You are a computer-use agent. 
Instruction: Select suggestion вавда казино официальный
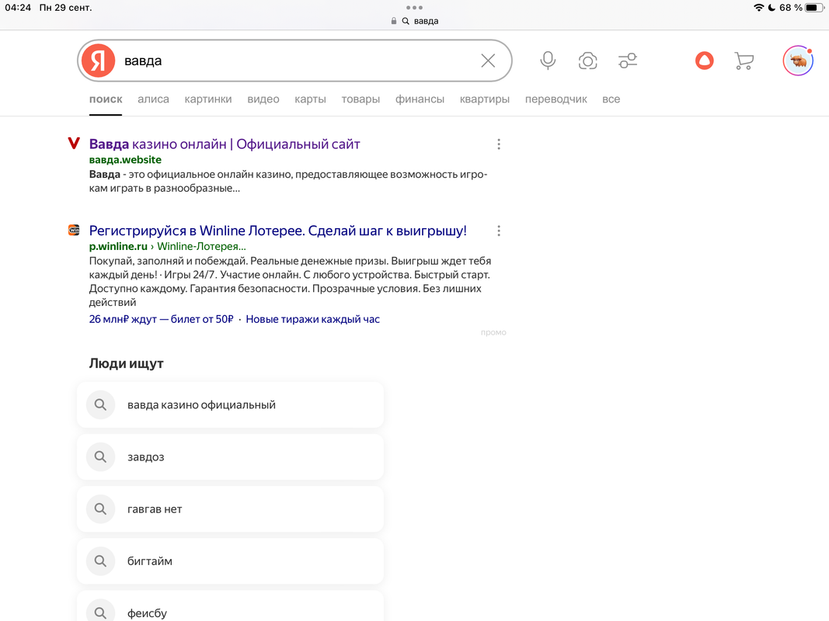[231, 404]
